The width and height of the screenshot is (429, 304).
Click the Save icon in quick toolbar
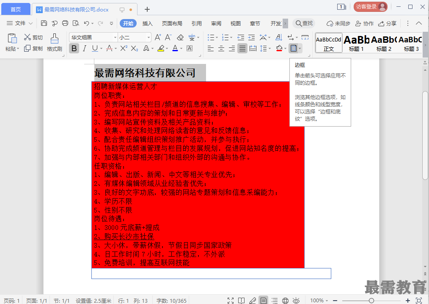click(44, 23)
